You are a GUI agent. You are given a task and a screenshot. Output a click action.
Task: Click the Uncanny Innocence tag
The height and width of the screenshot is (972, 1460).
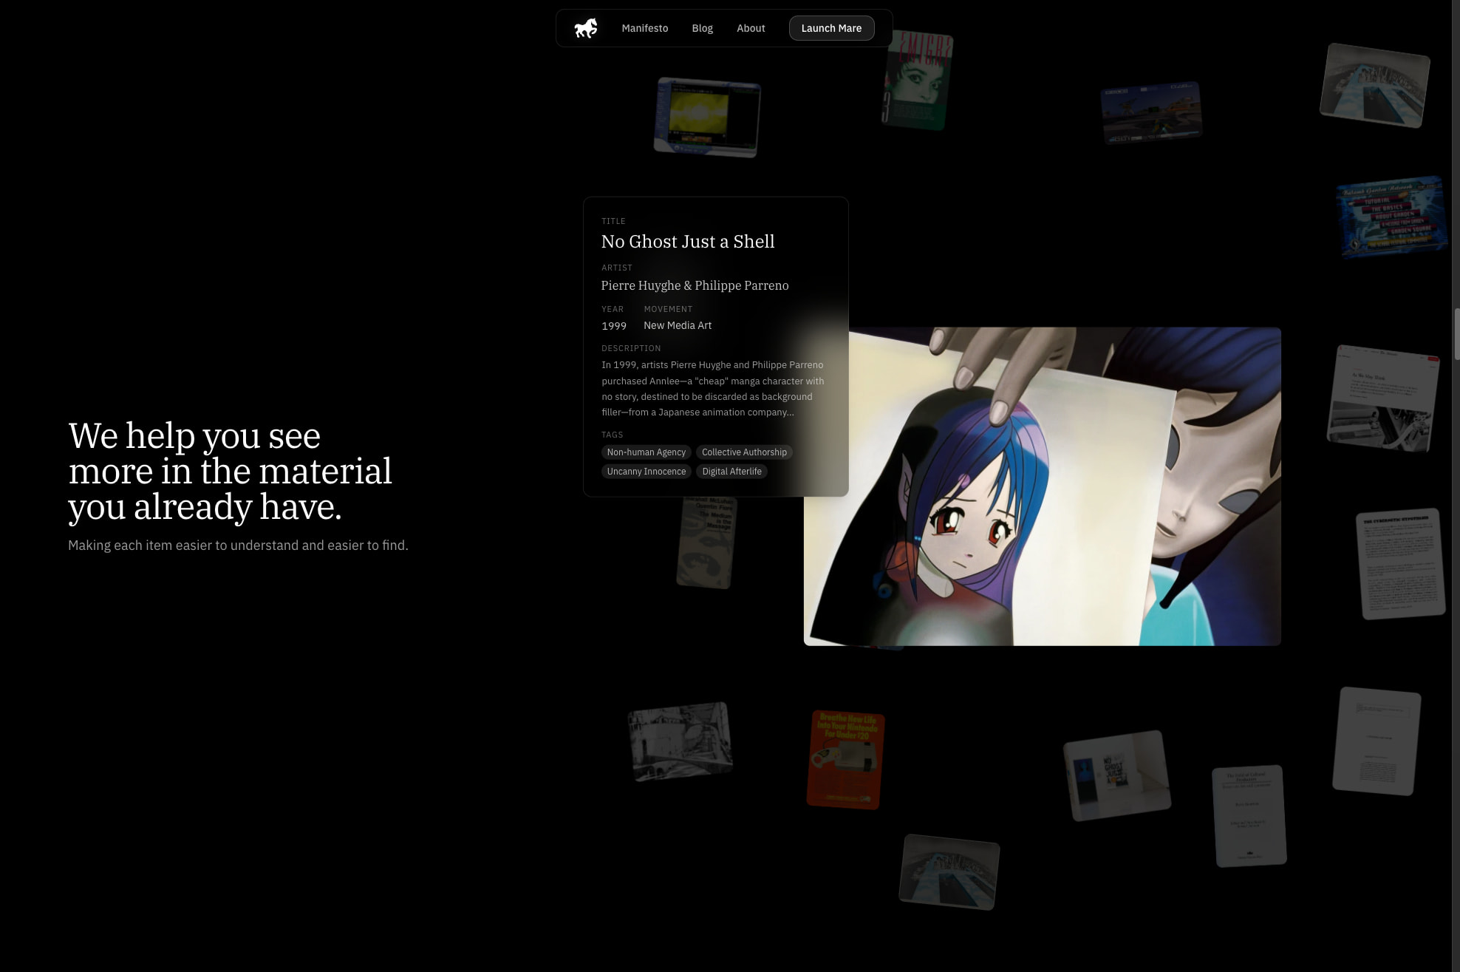coord(646,472)
